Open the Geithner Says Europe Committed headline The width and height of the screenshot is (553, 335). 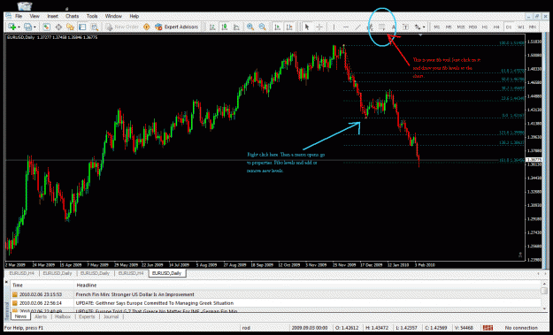point(155,303)
